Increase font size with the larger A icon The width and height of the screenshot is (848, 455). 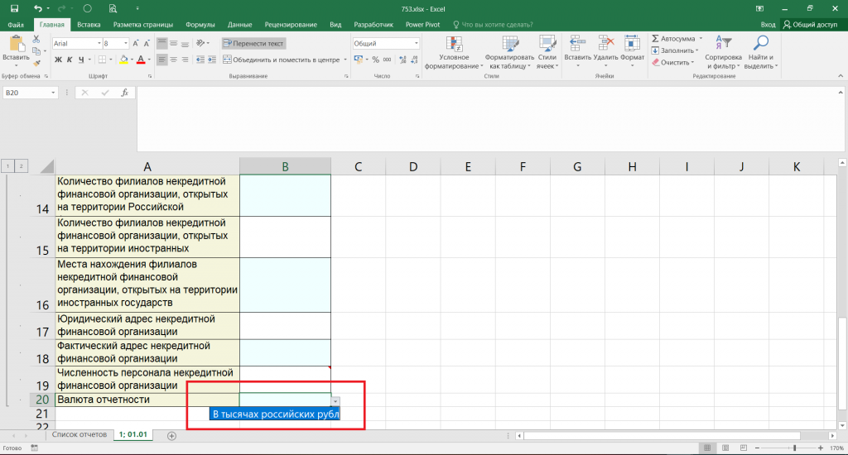pyautogui.click(x=136, y=43)
